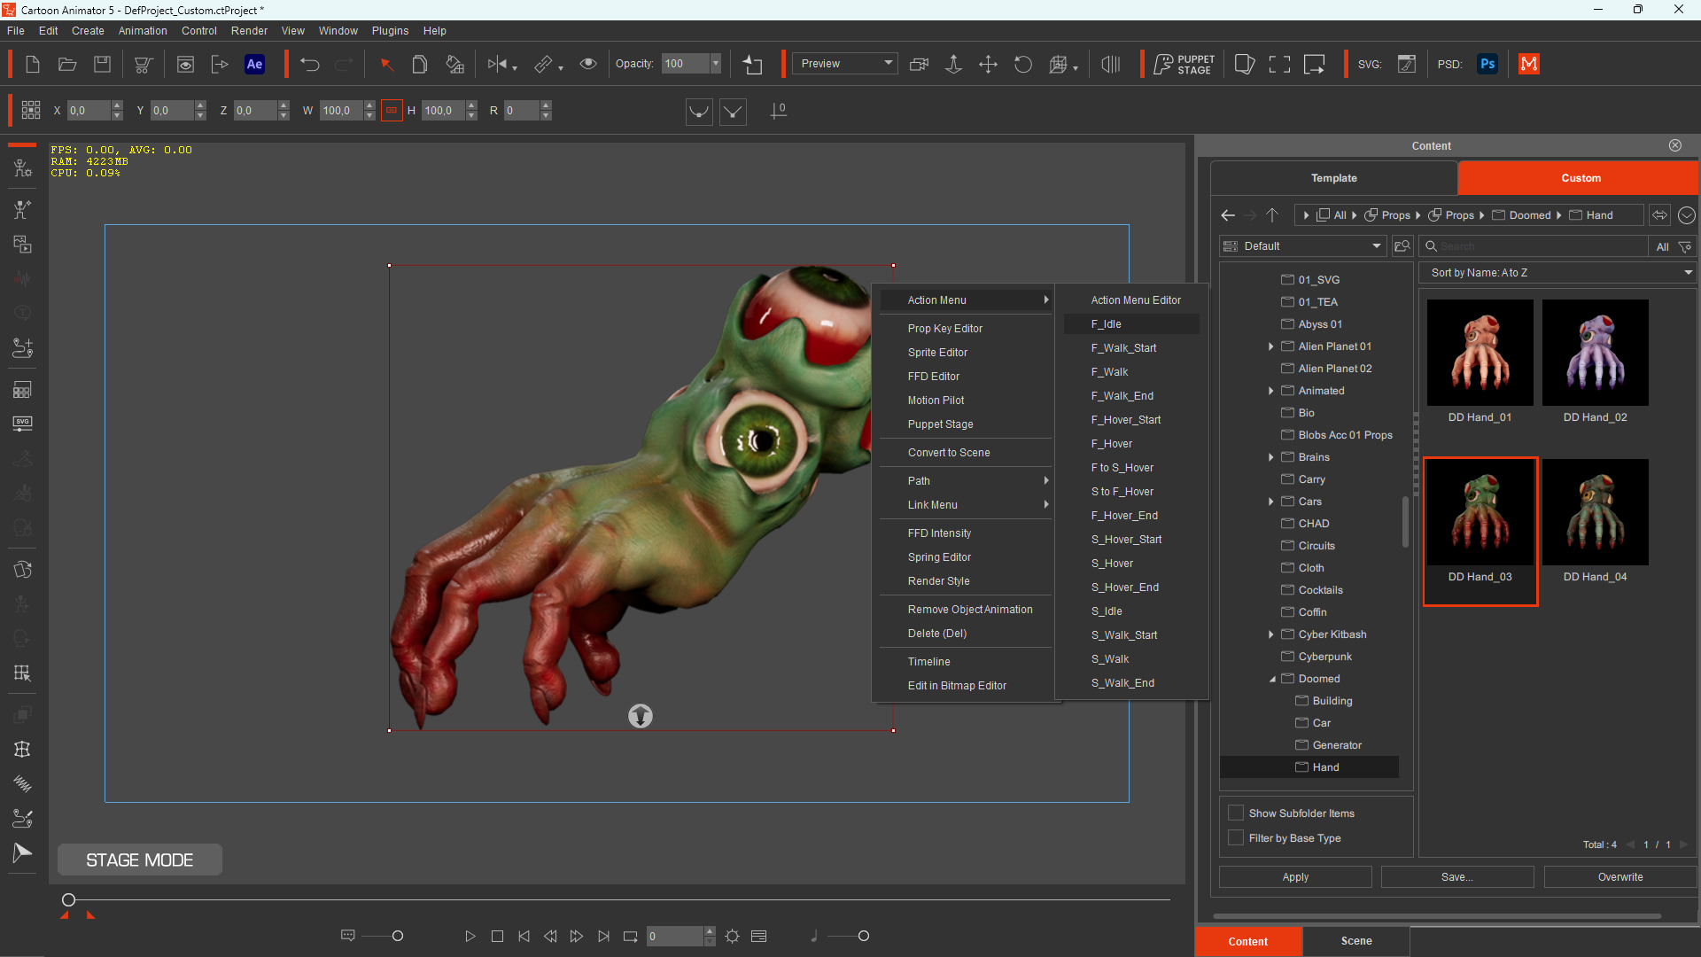Screen dimensions: 1701x957
Task: Click the undo arrow icon
Action: 309,64
